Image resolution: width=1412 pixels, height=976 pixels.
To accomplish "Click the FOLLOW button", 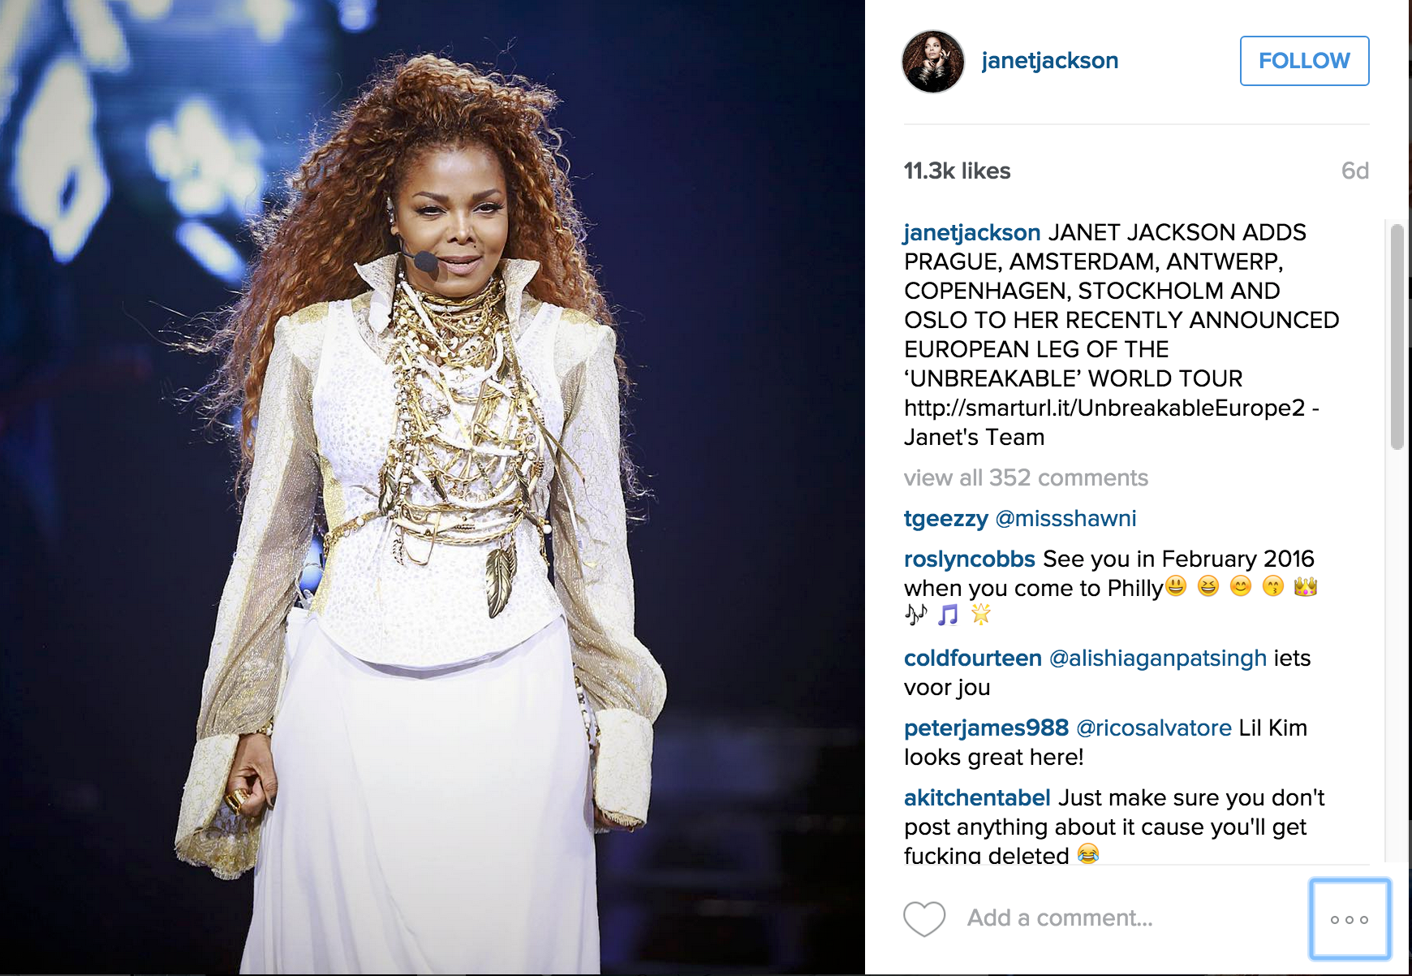I will pos(1304,61).
